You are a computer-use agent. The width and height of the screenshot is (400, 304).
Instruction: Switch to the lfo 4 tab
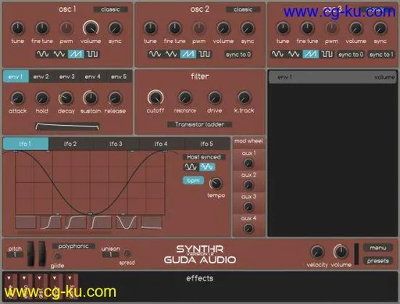(x=161, y=144)
